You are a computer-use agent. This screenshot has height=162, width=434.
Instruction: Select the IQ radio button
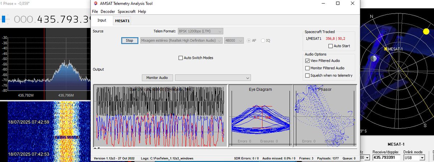pos(263,40)
